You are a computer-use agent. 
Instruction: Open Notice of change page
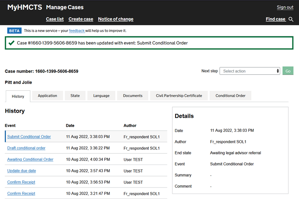pos(116,19)
